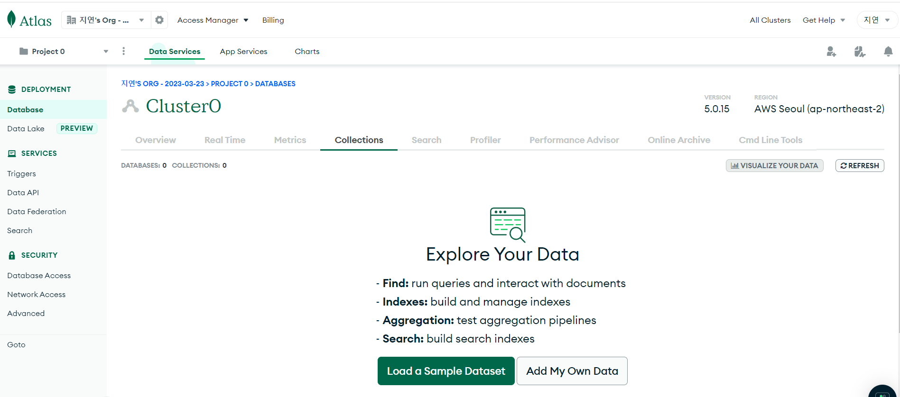Switch to the App Services tab
The image size is (900, 397).
tap(243, 51)
